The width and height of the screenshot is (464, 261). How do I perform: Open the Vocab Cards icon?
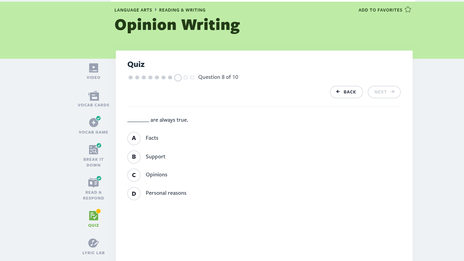click(93, 96)
